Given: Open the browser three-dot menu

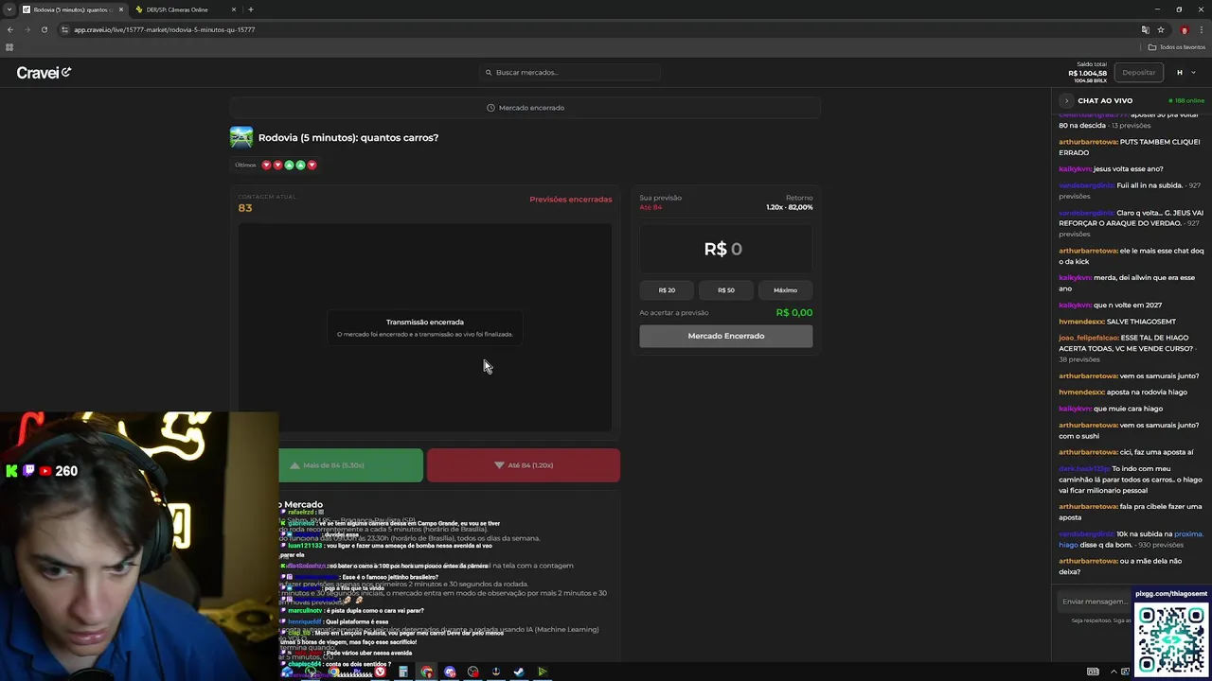Looking at the screenshot, I should point(1201,29).
